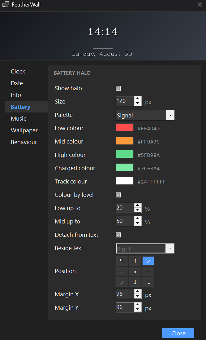
Task: Pick the High colour green swatch
Action: (x=125, y=154)
